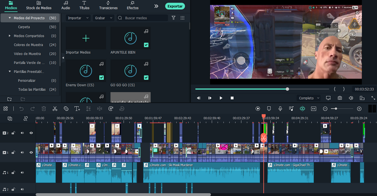Select Pantalla Verde de entry

[x=29, y=62]
